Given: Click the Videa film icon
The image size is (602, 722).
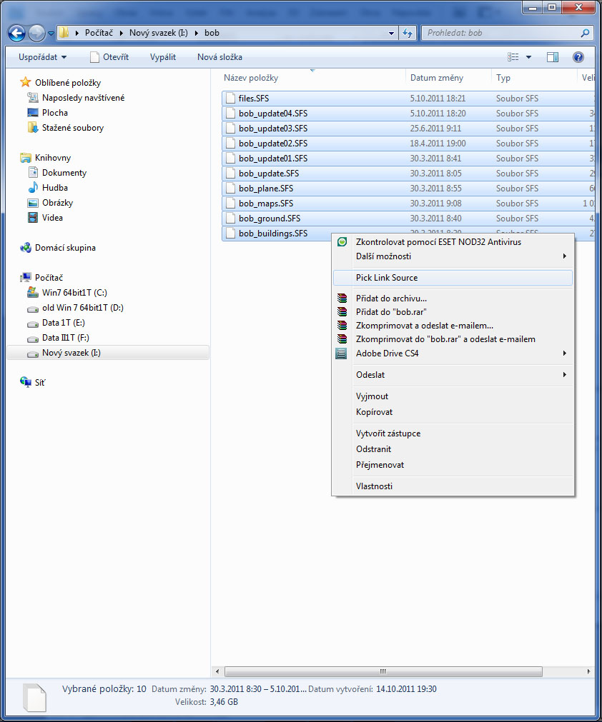Looking at the screenshot, I should pyautogui.click(x=33, y=217).
